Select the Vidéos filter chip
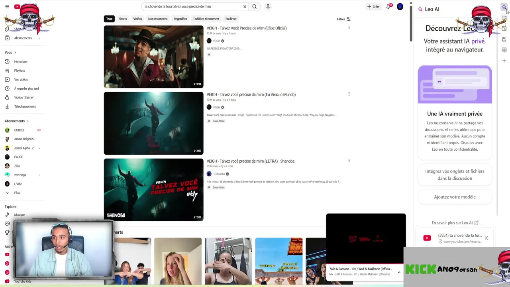This screenshot has height=287, width=510. (x=137, y=19)
